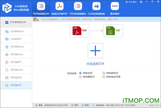Click the 点击选择文件 link
Viewport: 161px width, 108px height.
click(95, 64)
